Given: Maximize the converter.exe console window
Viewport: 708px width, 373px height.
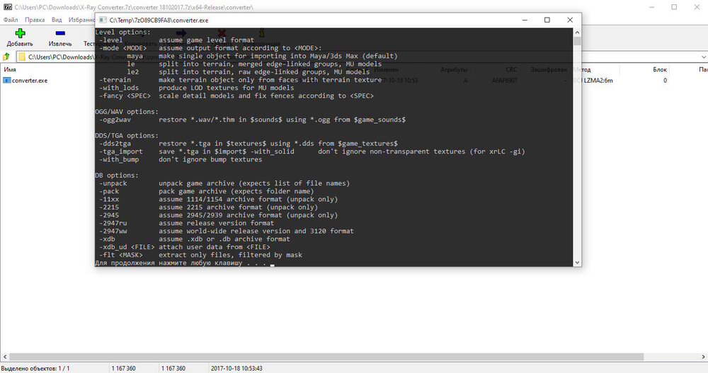Looking at the screenshot, I should [547, 20].
